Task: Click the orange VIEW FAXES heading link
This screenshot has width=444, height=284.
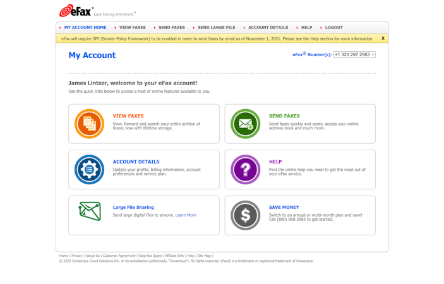Action: coord(128,116)
